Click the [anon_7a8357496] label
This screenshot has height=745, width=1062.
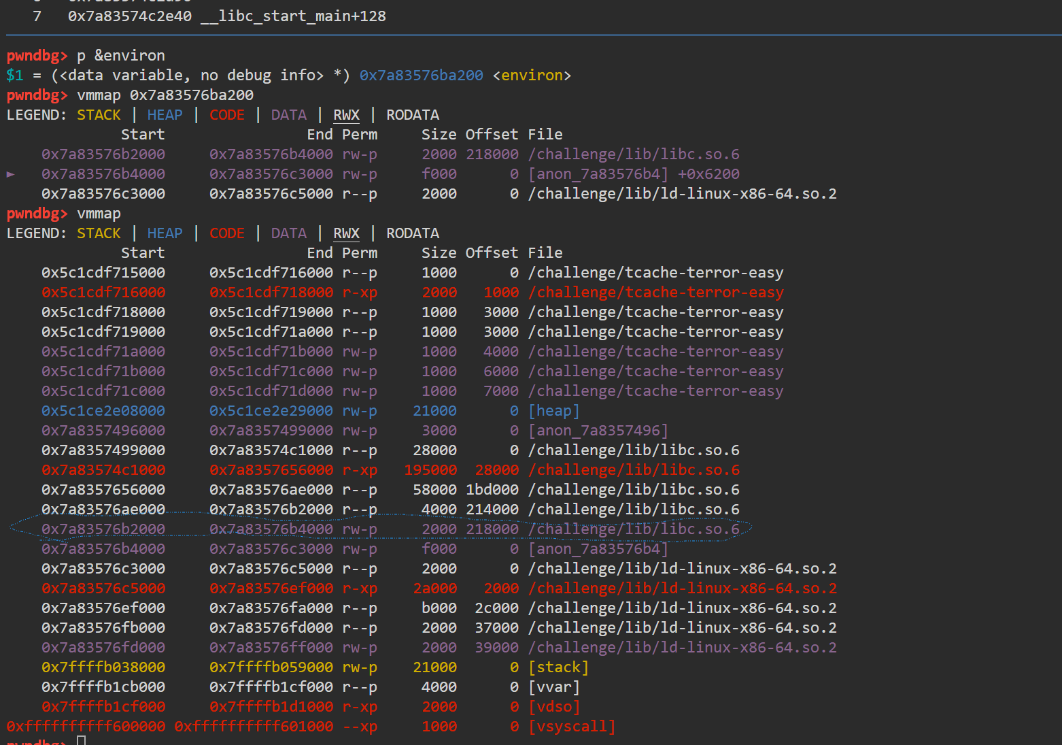pyautogui.click(x=598, y=430)
